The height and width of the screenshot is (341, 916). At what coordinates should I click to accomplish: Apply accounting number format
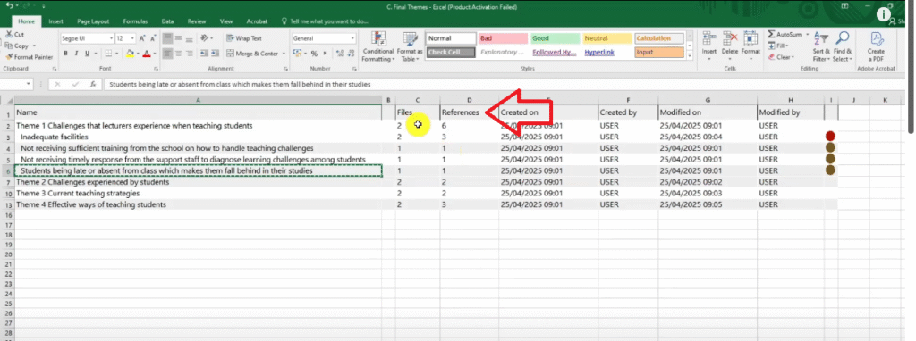pyautogui.click(x=297, y=54)
